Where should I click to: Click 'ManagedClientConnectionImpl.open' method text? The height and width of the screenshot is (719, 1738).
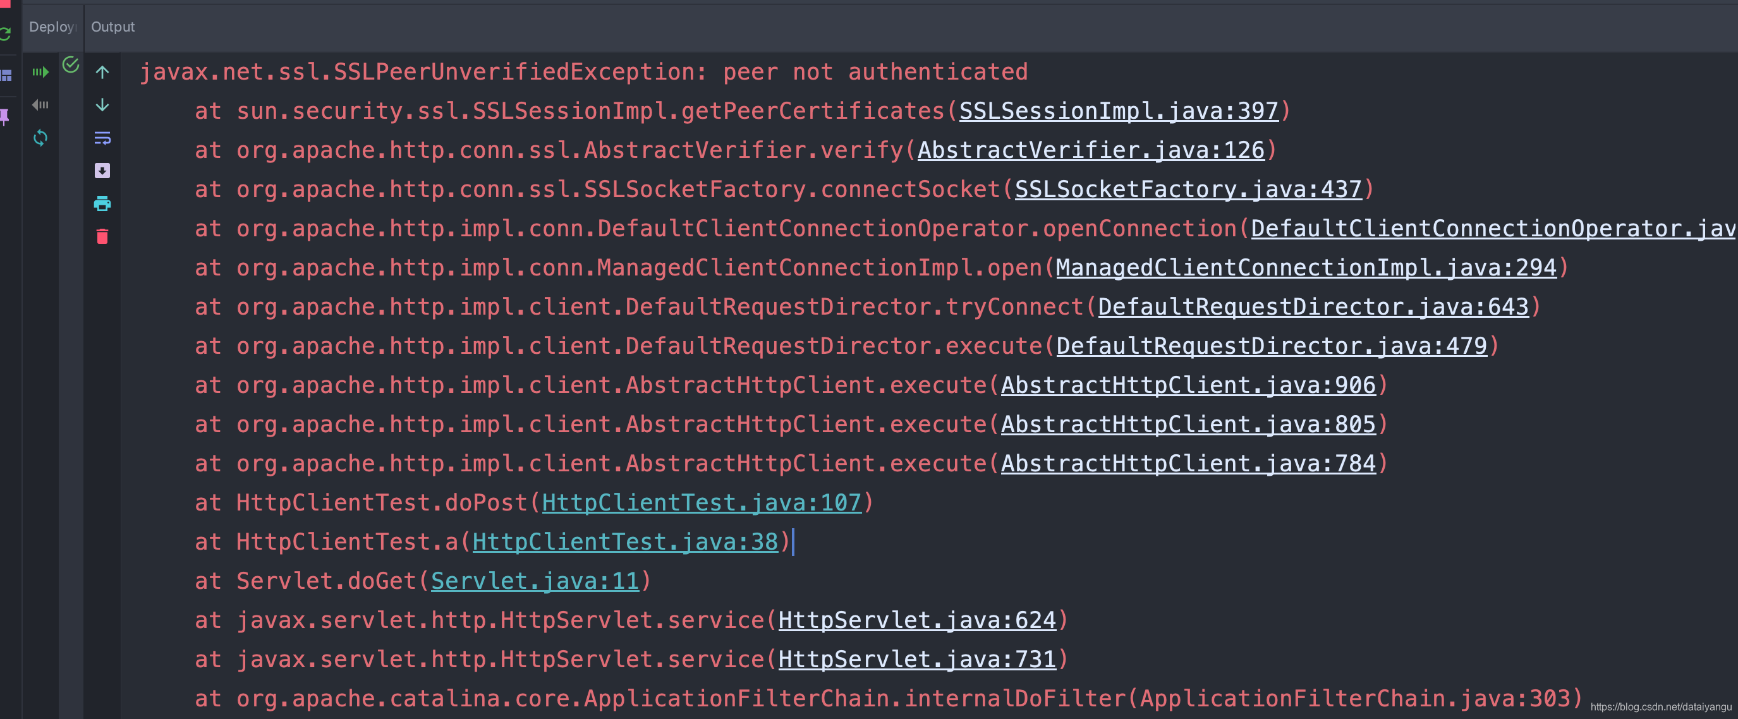(820, 267)
